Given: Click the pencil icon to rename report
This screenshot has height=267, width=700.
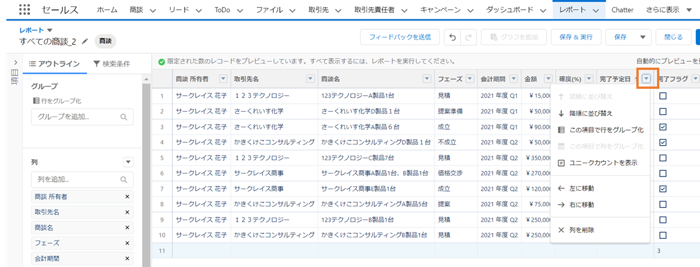Looking at the screenshot, I should click(85, 41).
